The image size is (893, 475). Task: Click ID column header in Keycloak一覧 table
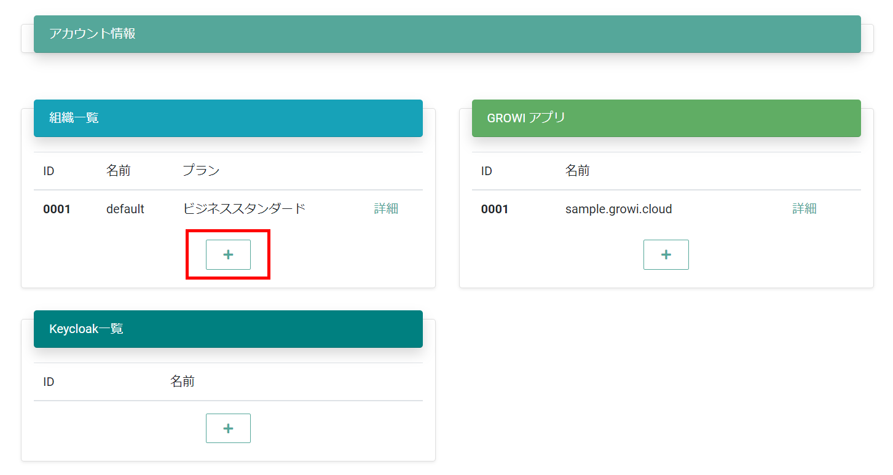click(49, 382)
